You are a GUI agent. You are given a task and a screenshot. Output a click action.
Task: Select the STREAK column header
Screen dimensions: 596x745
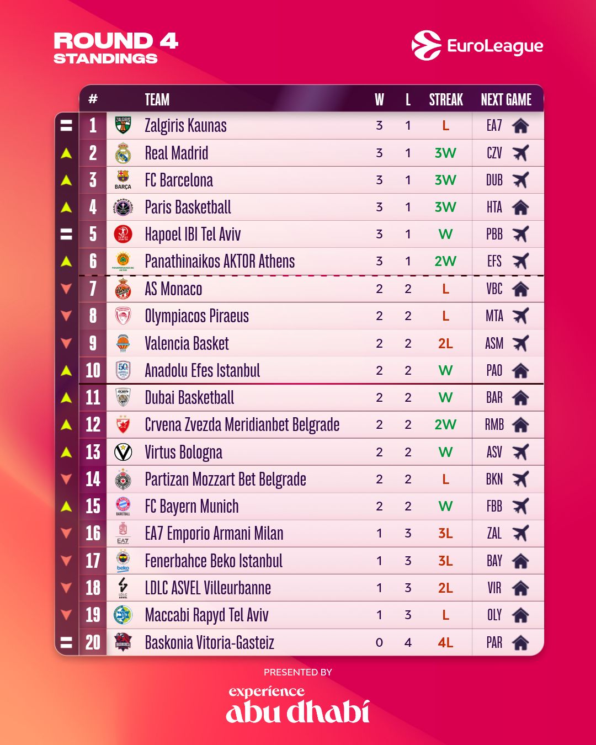[x=446, y=100]
